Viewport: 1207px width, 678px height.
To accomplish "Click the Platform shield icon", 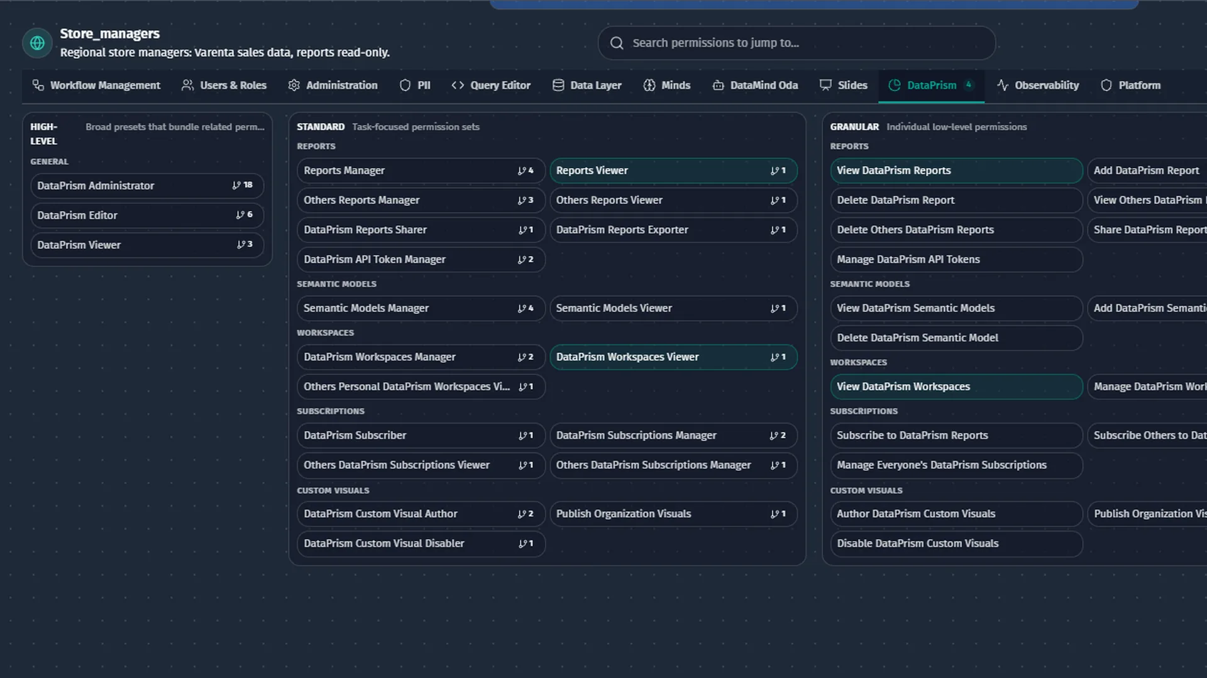I will pyautogui.click(x=1106, y=85).
